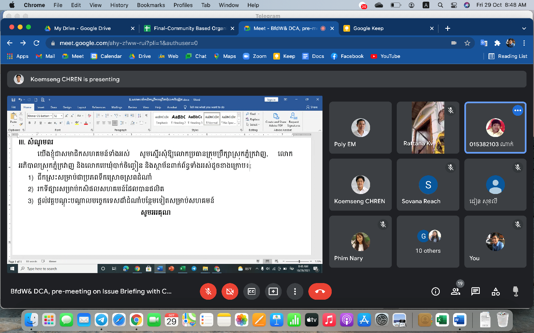Toggle the camera off button
Image resolution: width=534 pixels, height=333 pixels.
click(x=230, y=291)
